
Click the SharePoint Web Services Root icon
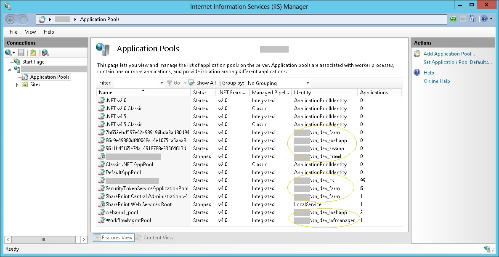(x=101, y=204)
